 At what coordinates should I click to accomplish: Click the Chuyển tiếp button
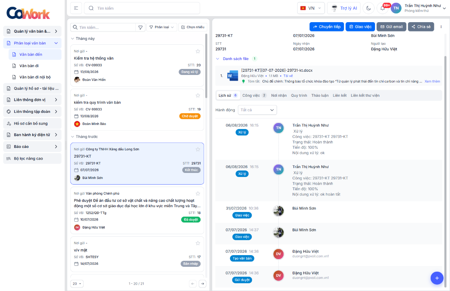tap(327, 27)
